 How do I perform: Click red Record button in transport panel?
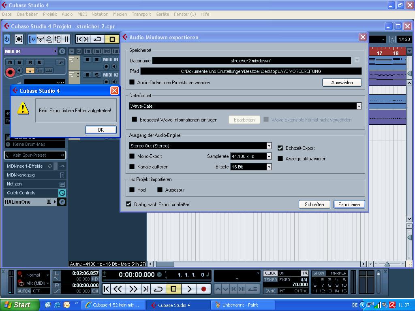tap(203, 289)
